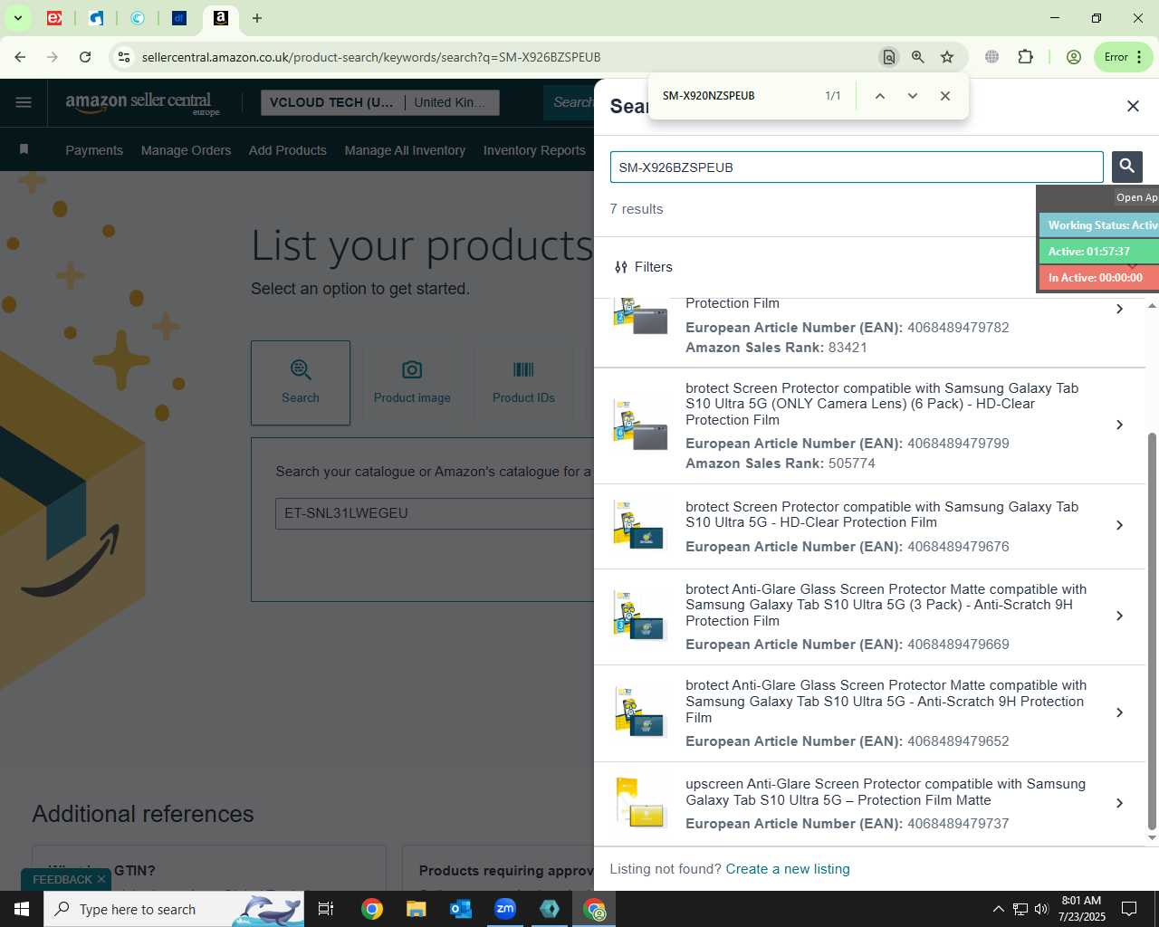This screenshot has height=927, width=1159.
Task: Close the FEEDBACK tab with X
Action: (x=101, y=879)
